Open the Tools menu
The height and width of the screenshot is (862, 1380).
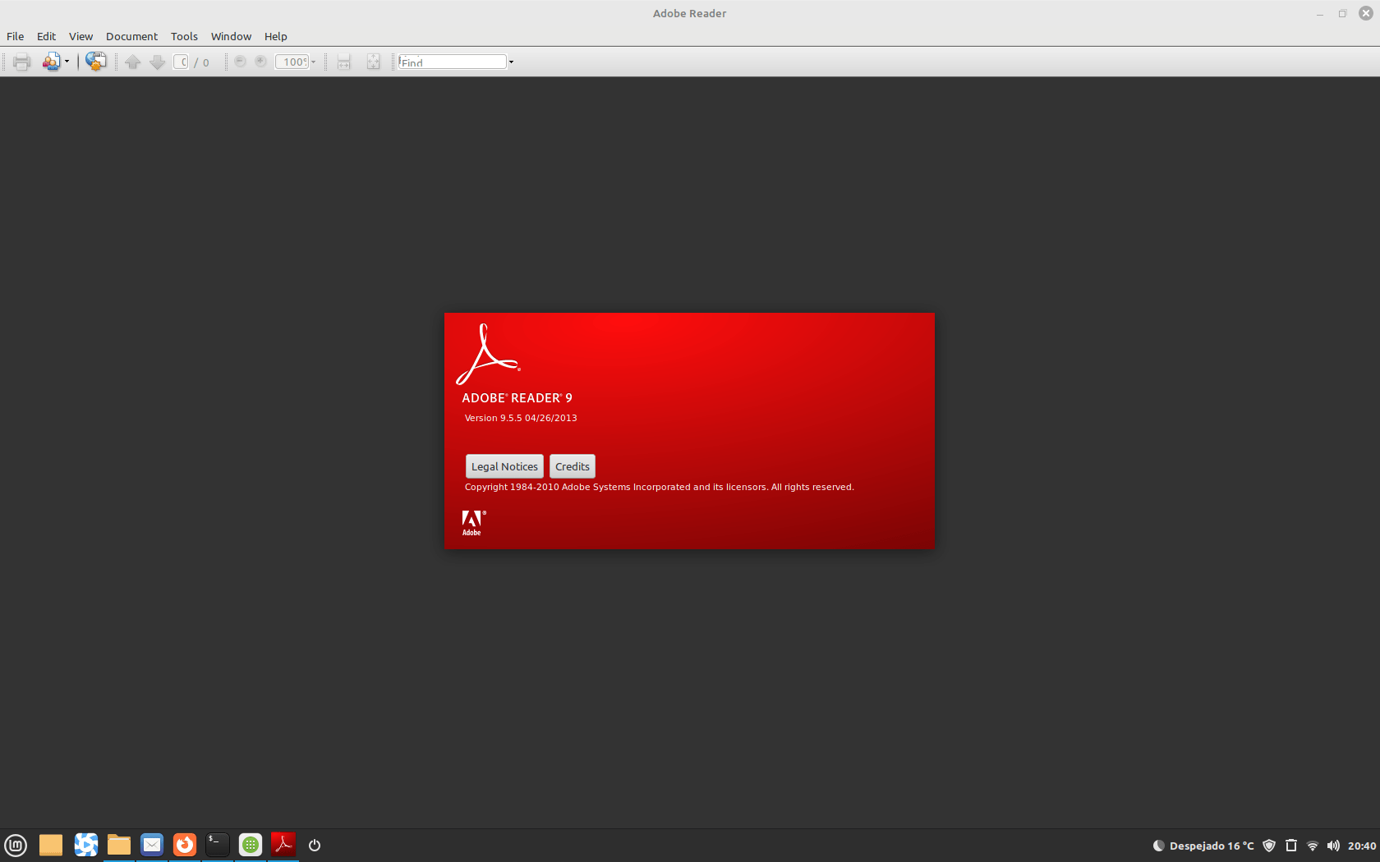pyautogui.click(x=184, y=36)
